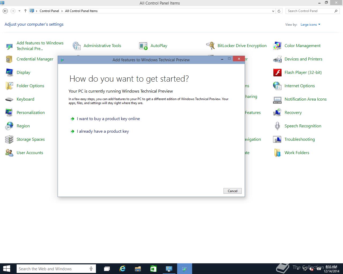Screen dimensions: 343x274
Task: Refresh the Control Panel view
Action: pyautogui.click(x=279, y=11)
